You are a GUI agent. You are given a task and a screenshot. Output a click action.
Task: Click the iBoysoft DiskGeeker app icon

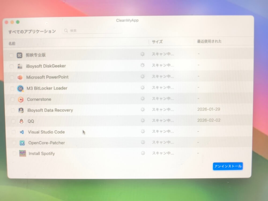point(20,66)
